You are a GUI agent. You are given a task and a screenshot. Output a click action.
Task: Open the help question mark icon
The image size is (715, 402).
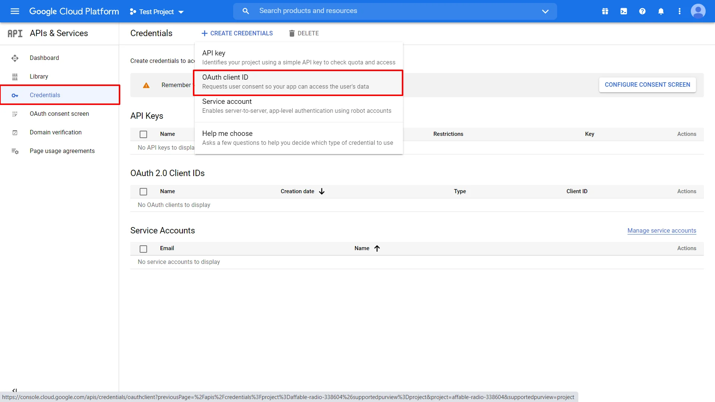click(642, 12)
